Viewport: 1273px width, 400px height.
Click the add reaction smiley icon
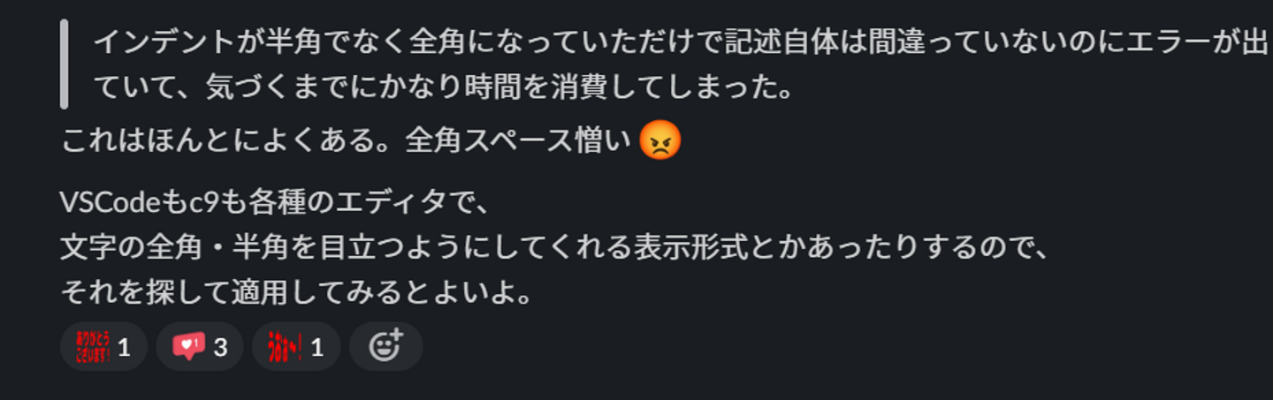pyautogui.click(x=385, y=346)
